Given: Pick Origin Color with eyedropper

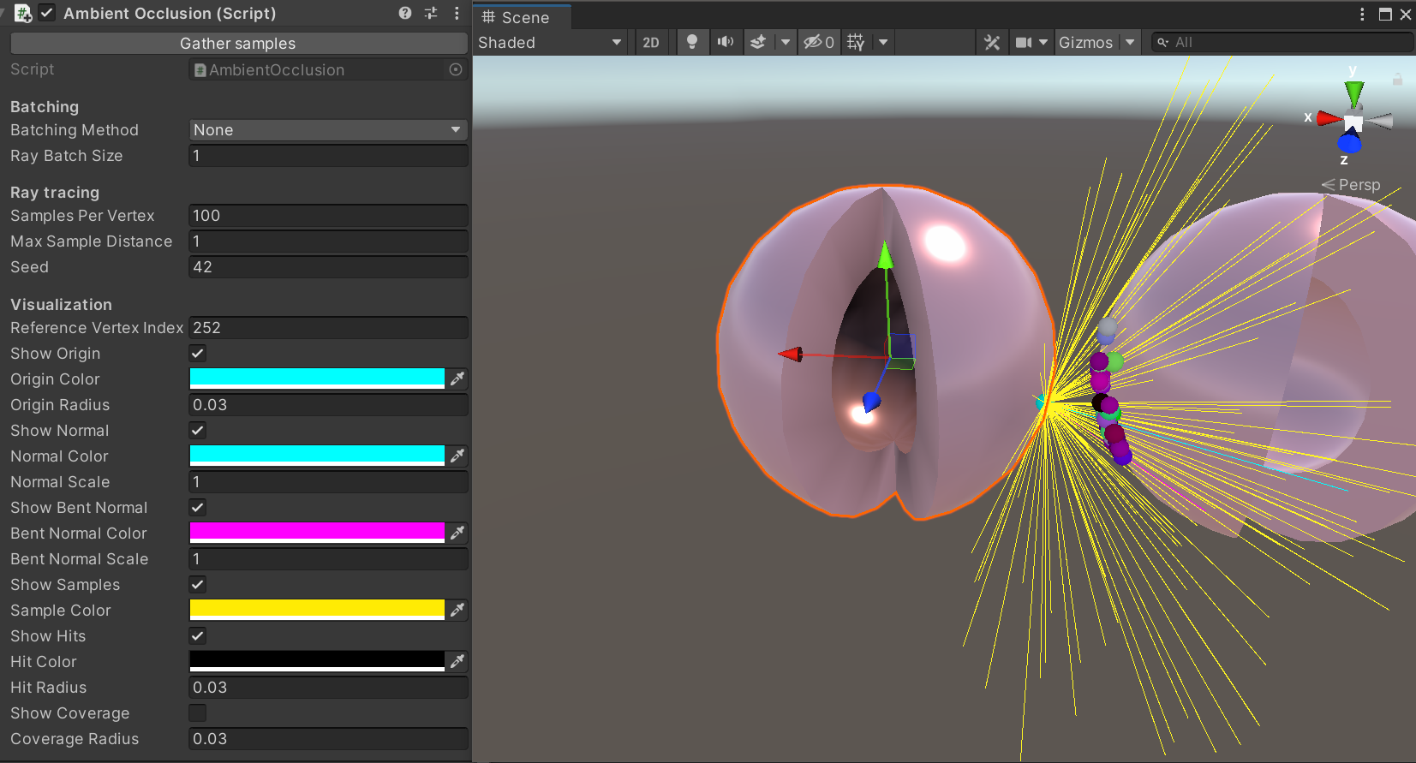Looking at the screenshot, I should click(x=457, y=379).
